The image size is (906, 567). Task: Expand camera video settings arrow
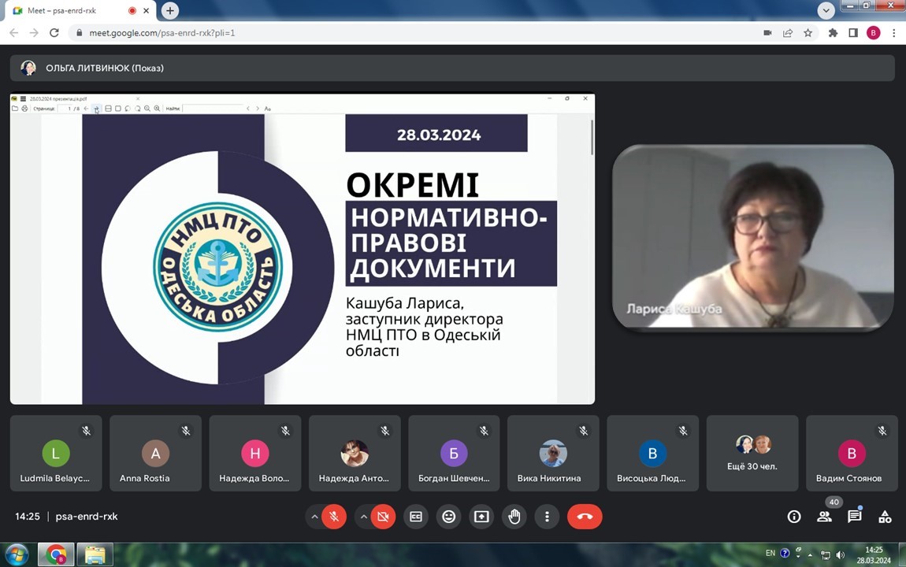pyautogui.click(x=363, y=517)
